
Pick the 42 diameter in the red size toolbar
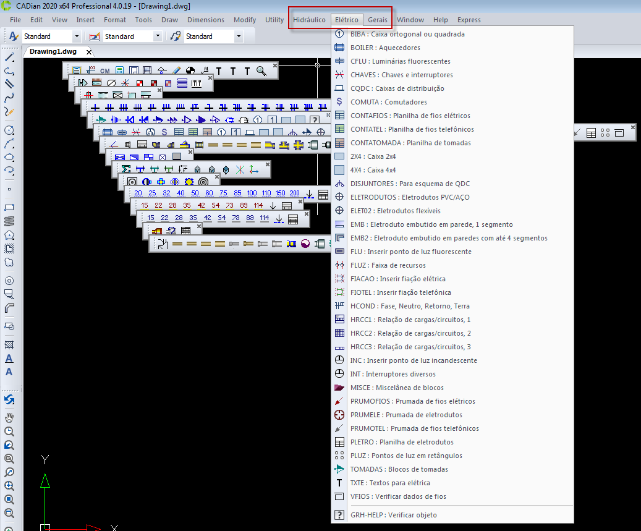point(201,205)
